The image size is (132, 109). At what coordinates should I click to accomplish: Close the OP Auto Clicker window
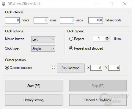coord(125,4)
